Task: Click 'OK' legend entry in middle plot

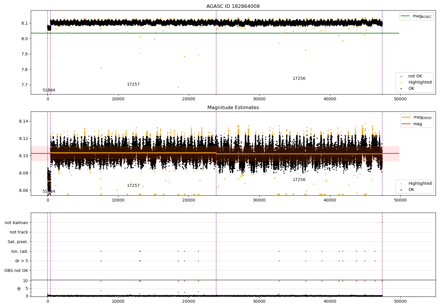Action: point(411,190)
